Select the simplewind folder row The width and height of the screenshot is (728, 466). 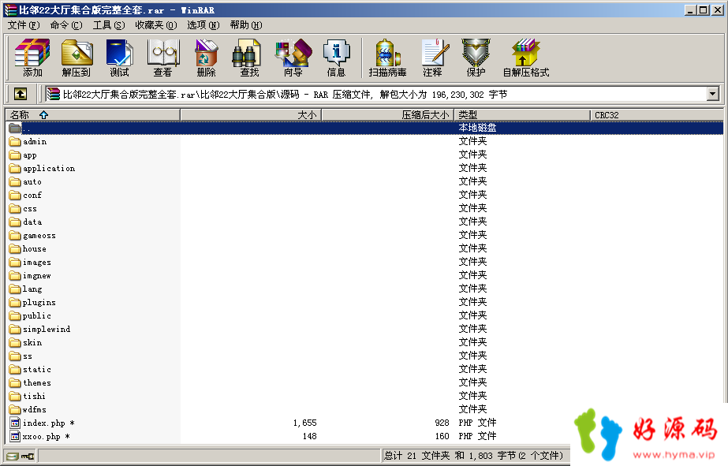click(364, 329)
